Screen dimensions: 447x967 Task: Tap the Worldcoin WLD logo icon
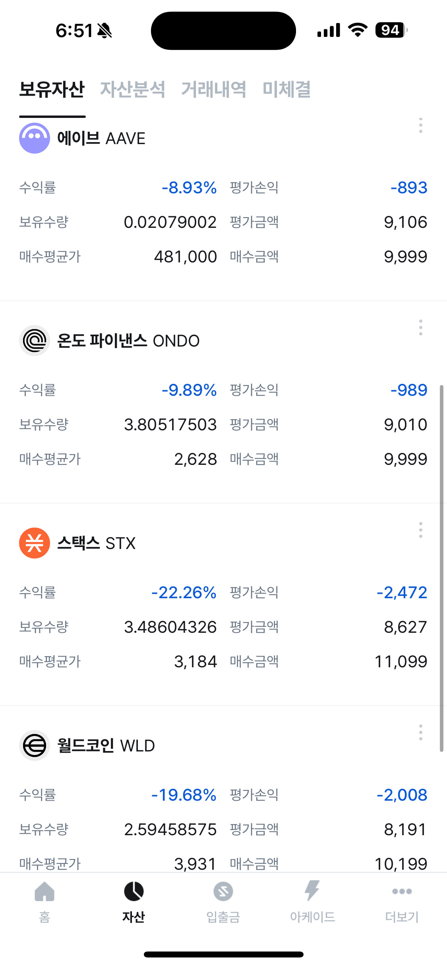tap(35, 745)
